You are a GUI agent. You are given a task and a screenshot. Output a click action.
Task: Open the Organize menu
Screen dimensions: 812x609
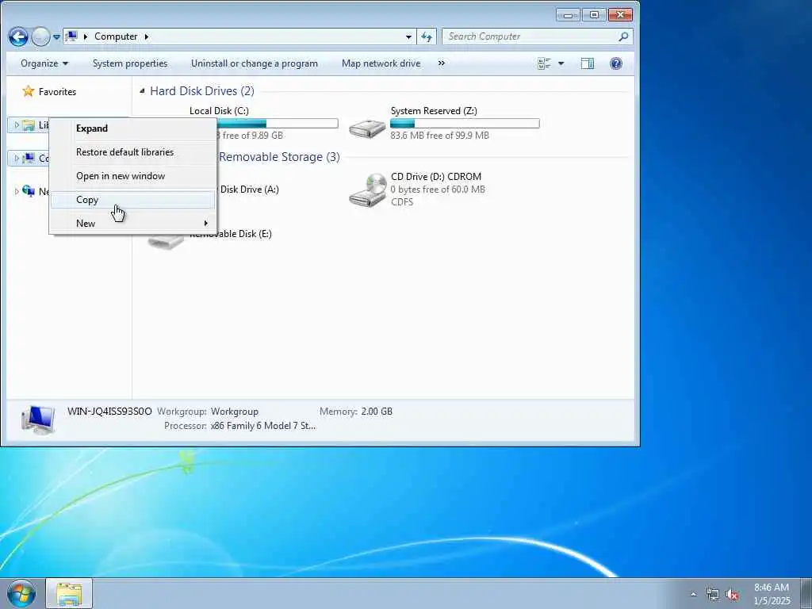[44, 63]
